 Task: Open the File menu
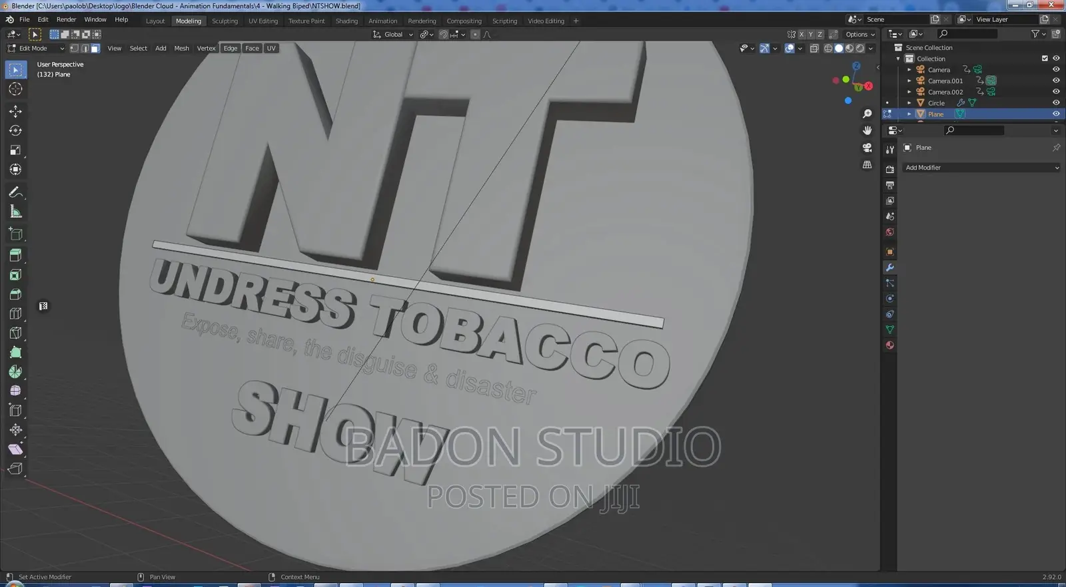click(25, 20)
